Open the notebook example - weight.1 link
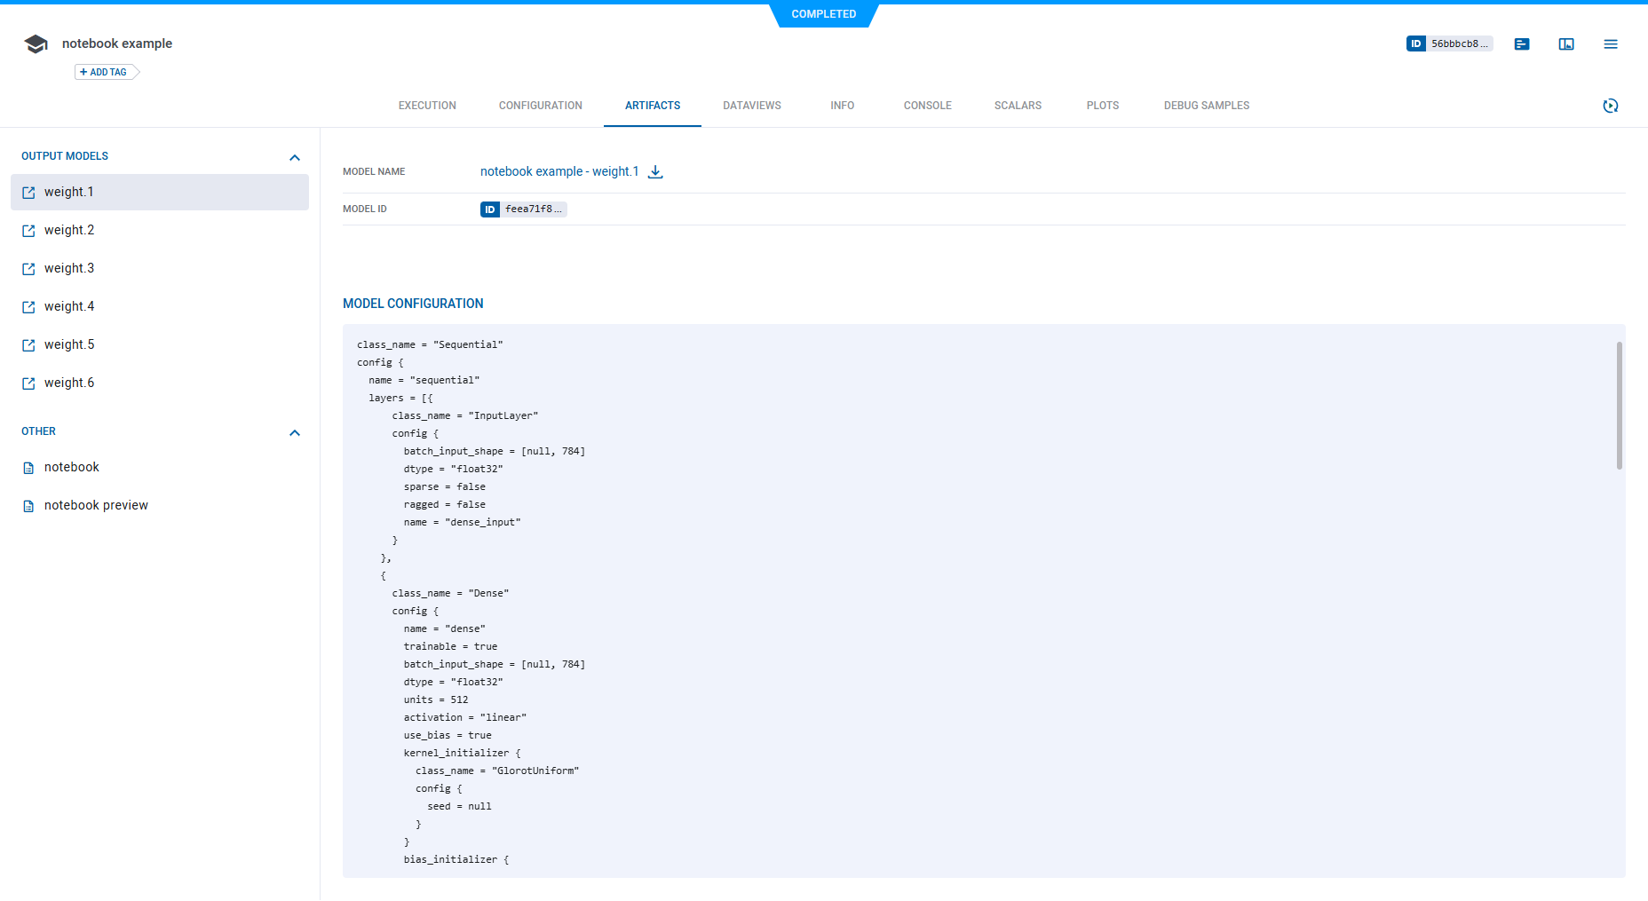Image resolution: width=1648 pixels, height=901 pixels. [559, 171]
